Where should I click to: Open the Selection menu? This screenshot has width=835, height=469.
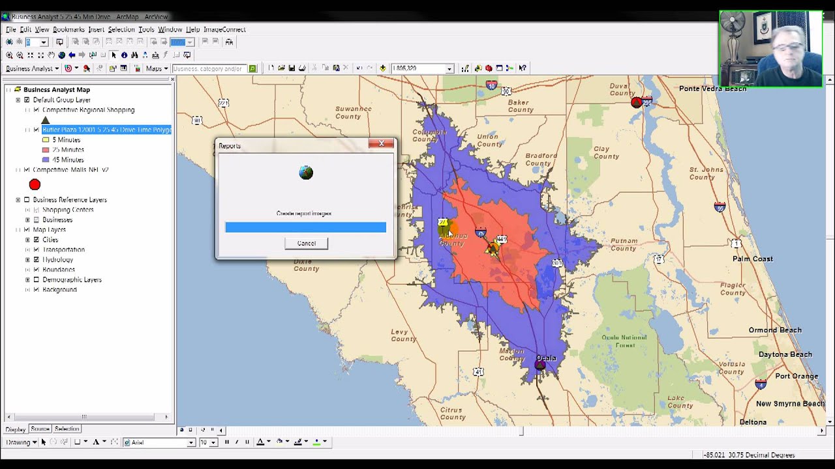tap(121, 29)
